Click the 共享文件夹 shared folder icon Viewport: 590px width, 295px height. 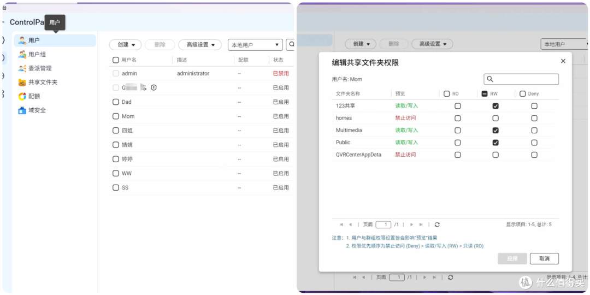tap(22, 82)
